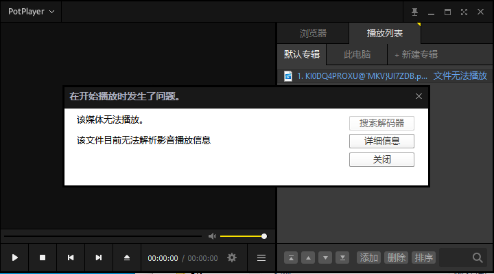Screen dimensions: 494x274
Task: Click the 添加 button in playlist
Action: (x=368, y=258)
